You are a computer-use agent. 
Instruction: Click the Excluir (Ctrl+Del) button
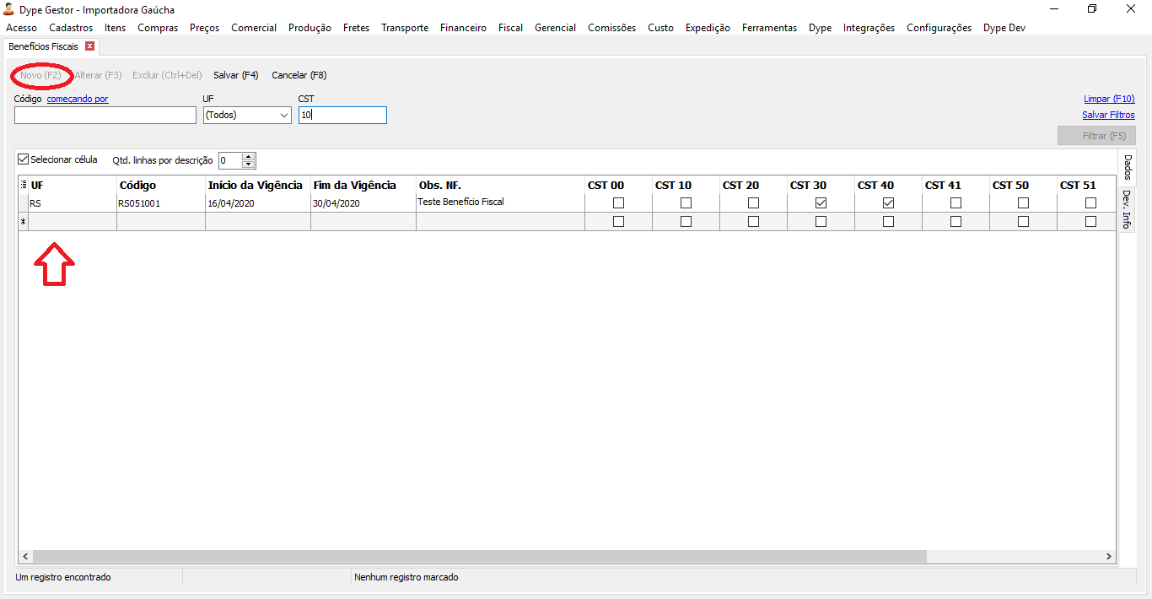(167, 75)
